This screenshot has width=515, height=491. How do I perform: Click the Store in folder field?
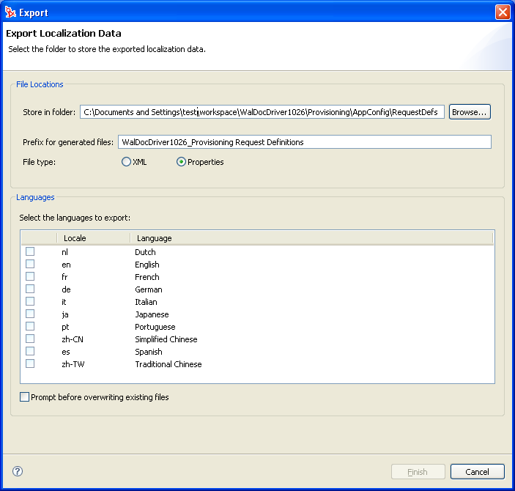coord(262,112)
